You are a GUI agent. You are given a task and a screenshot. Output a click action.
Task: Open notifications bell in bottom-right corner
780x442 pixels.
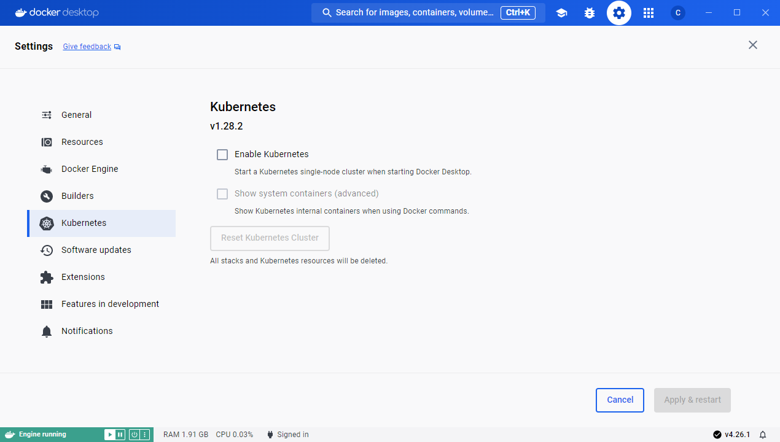pyautogui.click(x=763, y=435)
